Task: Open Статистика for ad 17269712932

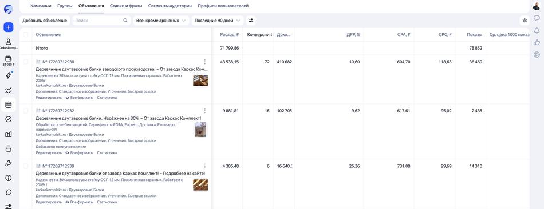Action: click(x=107, y=152)
